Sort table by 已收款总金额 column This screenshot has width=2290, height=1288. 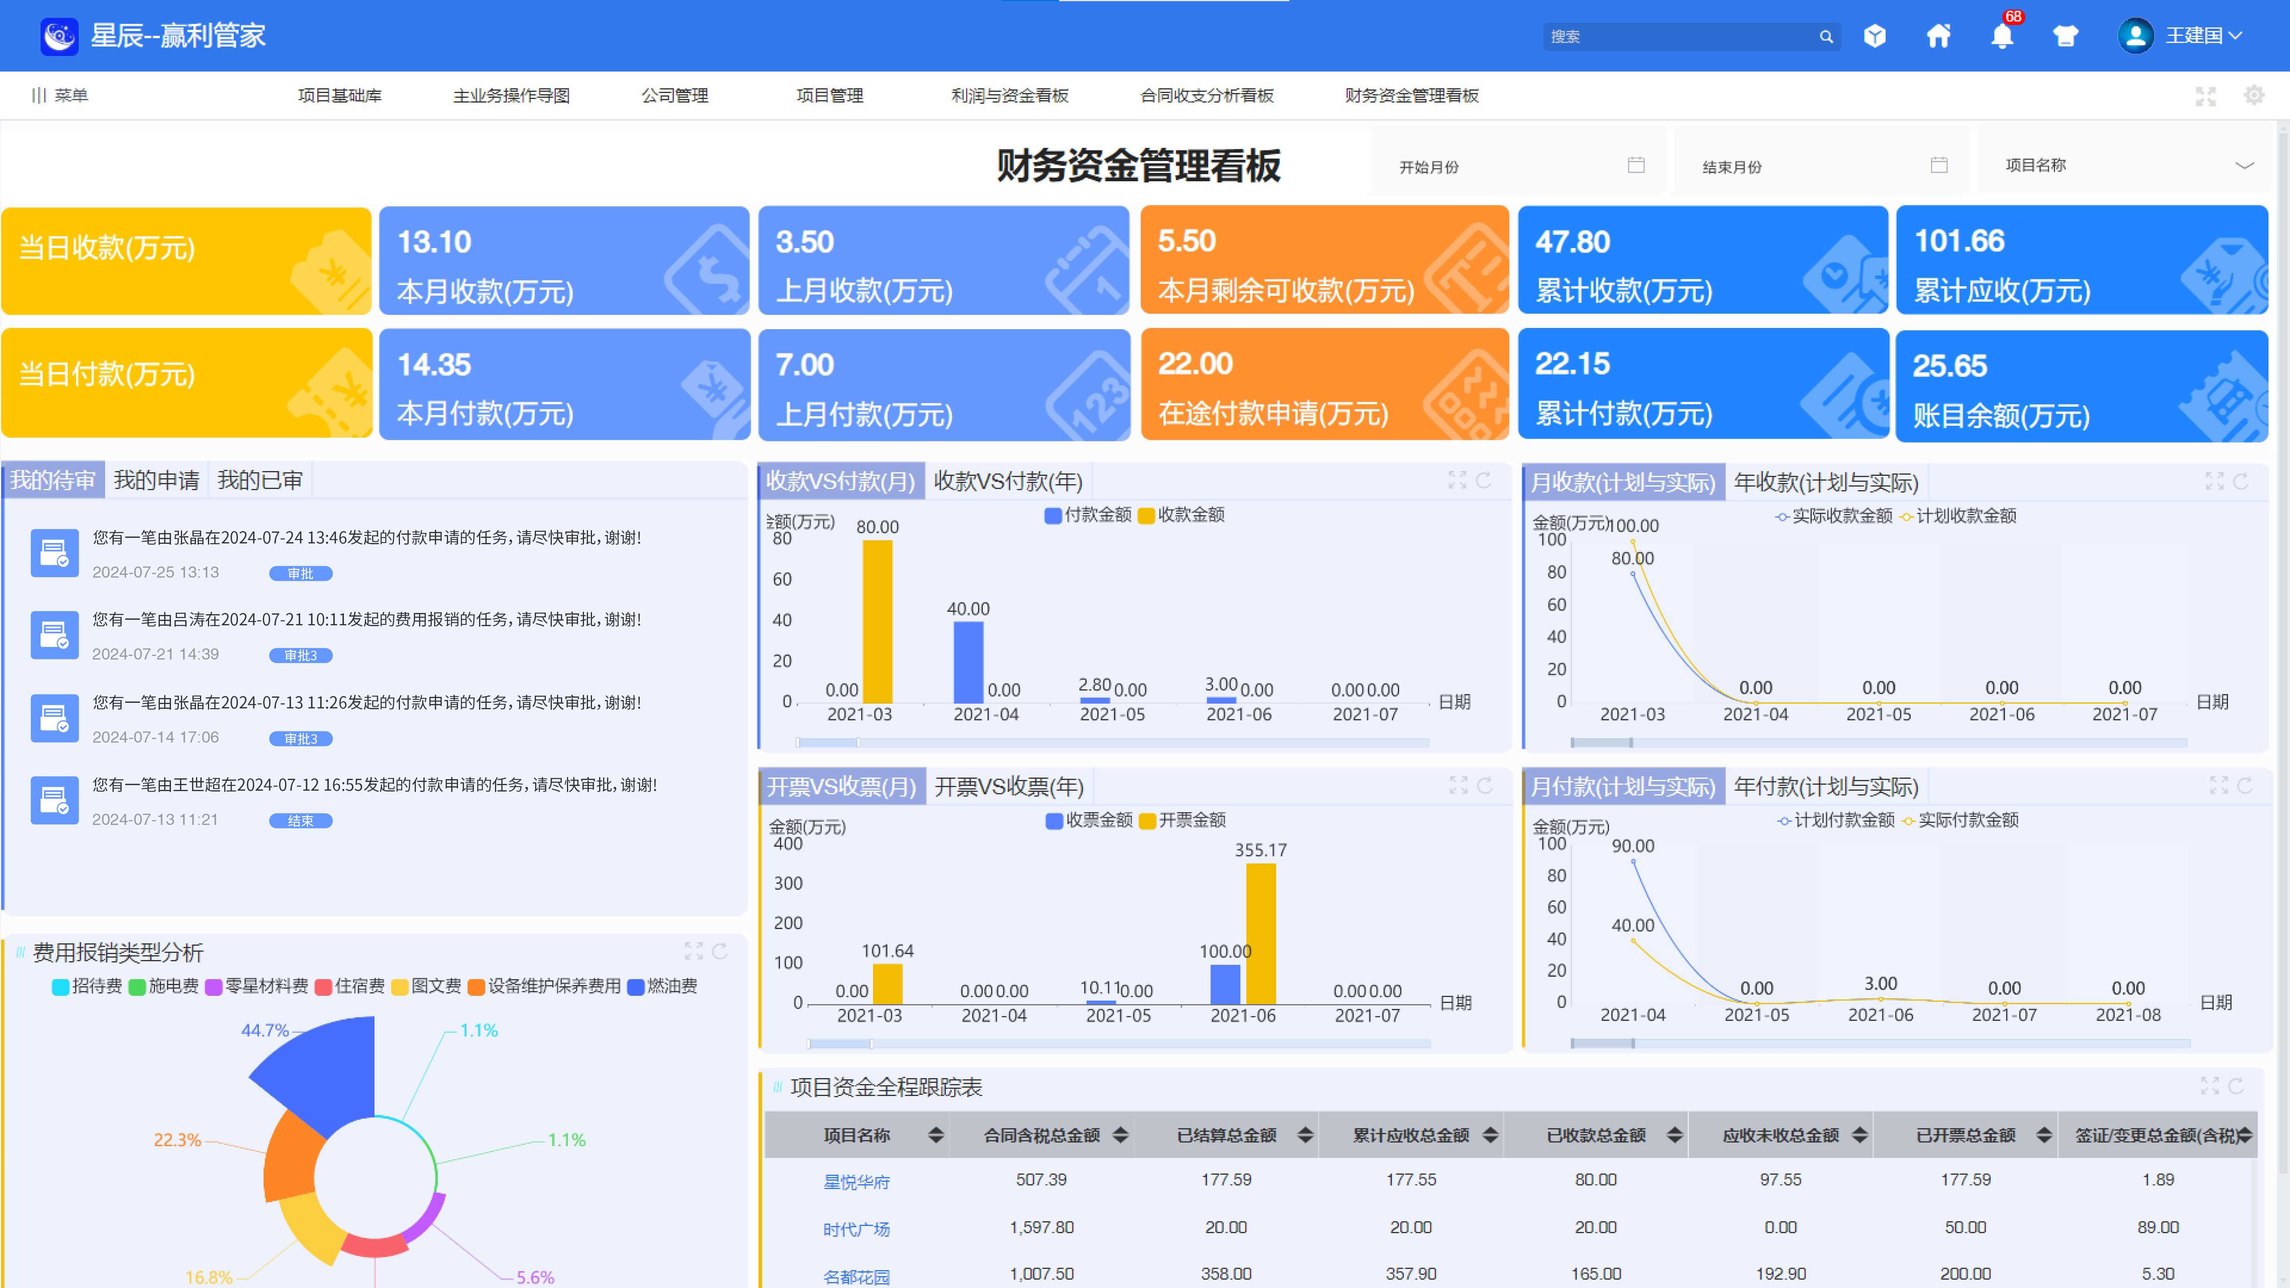1675,1134
